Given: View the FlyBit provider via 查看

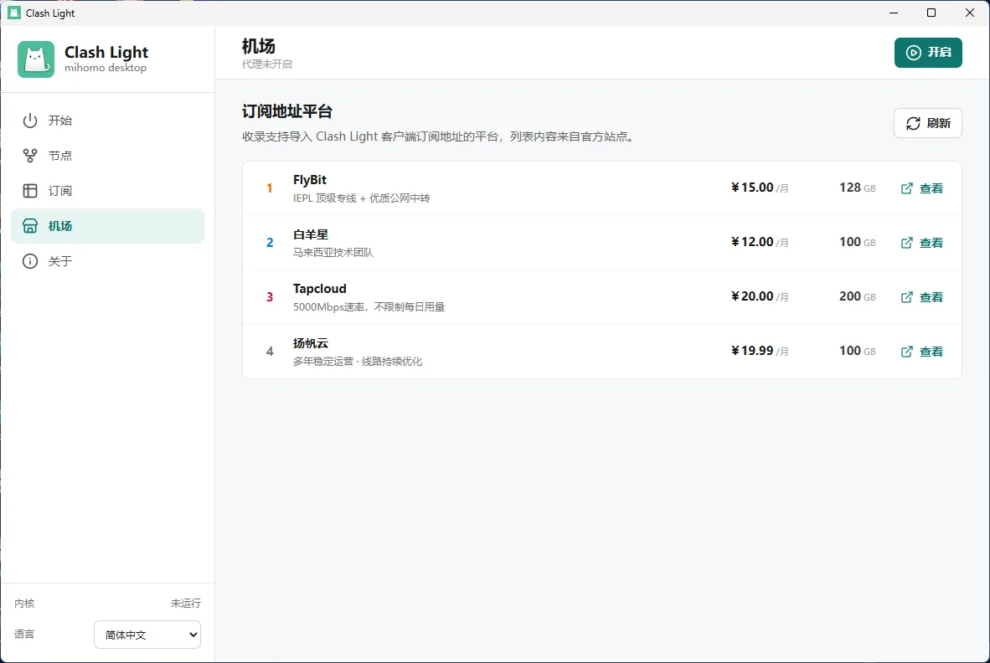Looking at the screenshot, I should [922, 188].
